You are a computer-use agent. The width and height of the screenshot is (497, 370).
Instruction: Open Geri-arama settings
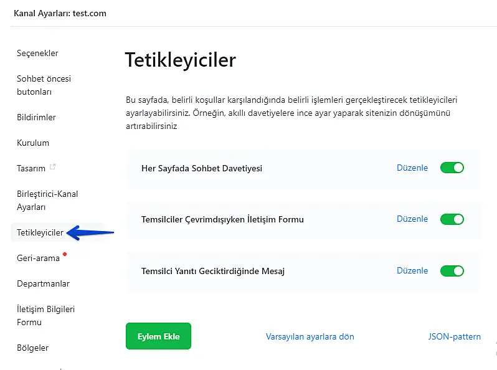click(x=38, y=258)
